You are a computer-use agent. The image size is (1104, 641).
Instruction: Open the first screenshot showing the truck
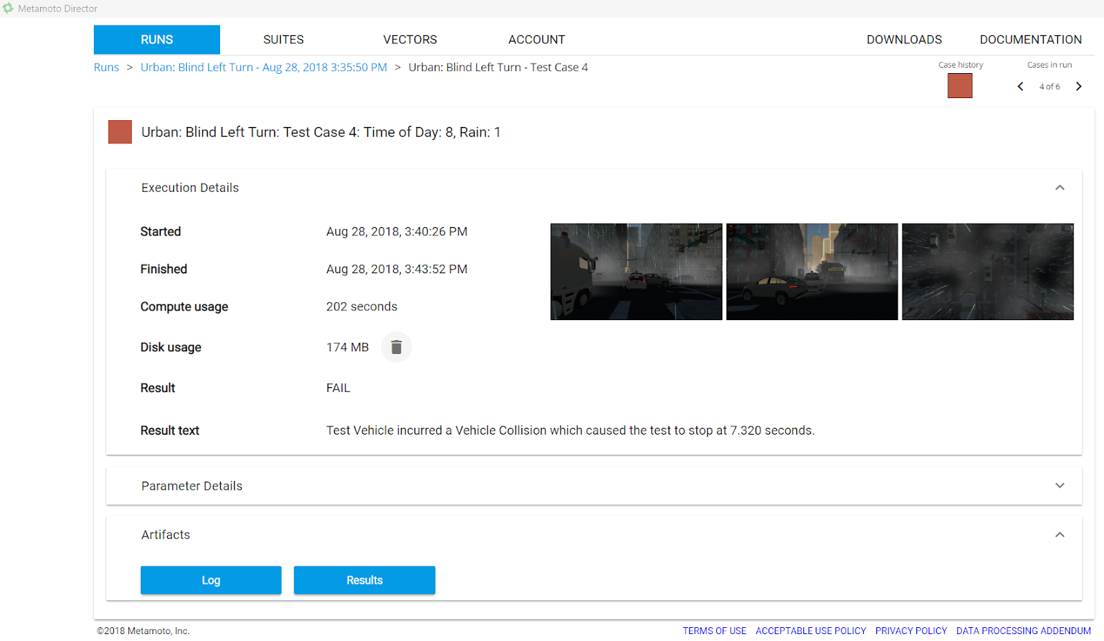click(636, 272)
